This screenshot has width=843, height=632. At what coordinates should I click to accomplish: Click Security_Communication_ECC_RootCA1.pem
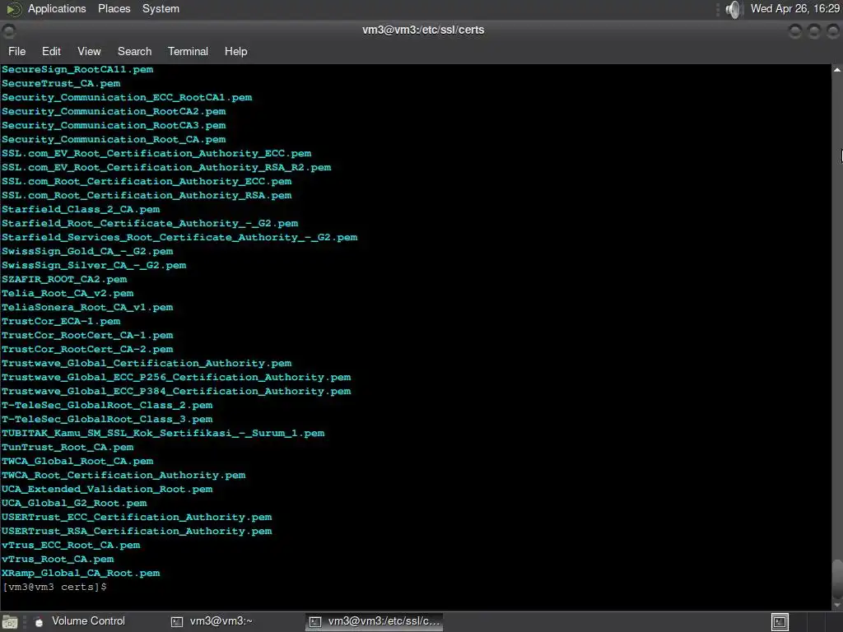(127, 97)
